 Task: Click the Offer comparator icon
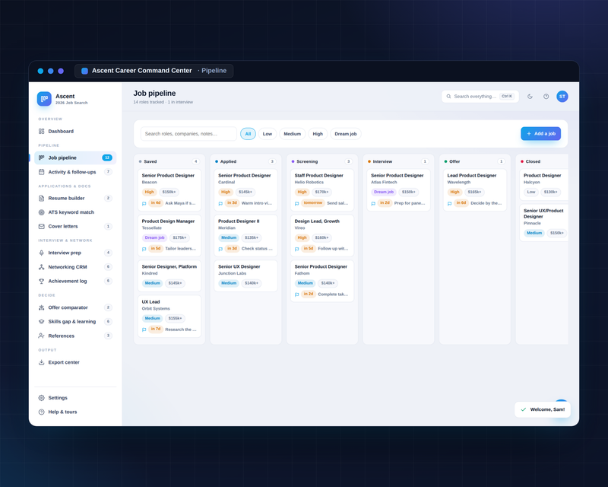coord(42,307)
